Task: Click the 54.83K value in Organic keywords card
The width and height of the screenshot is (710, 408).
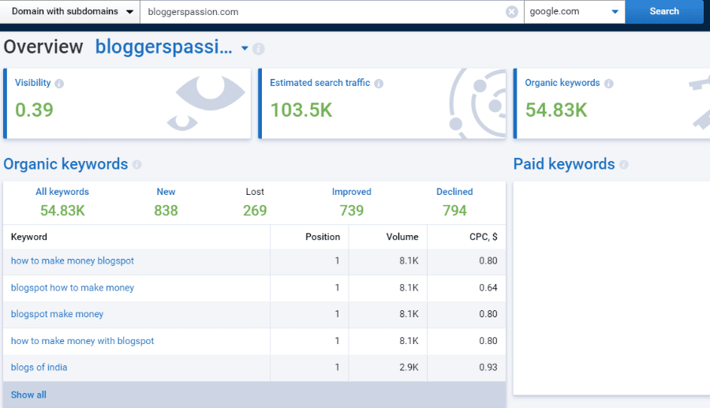Action: pos(556,110)
